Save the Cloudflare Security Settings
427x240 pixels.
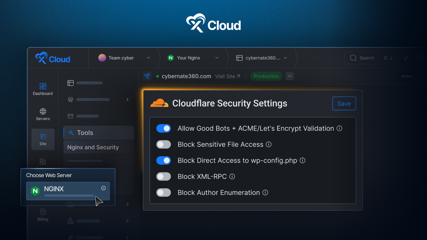click(x=344, y=103)
